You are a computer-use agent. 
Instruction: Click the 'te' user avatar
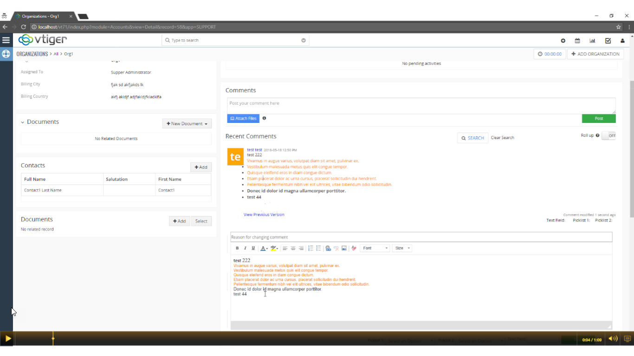click(x=235, y=157)
